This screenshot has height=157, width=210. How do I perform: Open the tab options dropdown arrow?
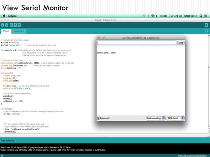(x=207, y=31)
